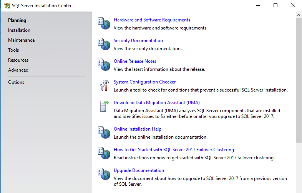Click 'Data Migration Assistant (DMA) analyzes' description
302x193 pixels.
(x=197, y=113)
